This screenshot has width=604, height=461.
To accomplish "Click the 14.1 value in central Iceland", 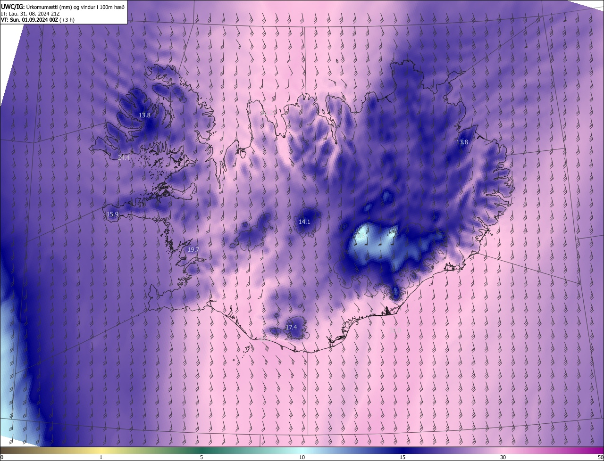I will tap(304, 222).
